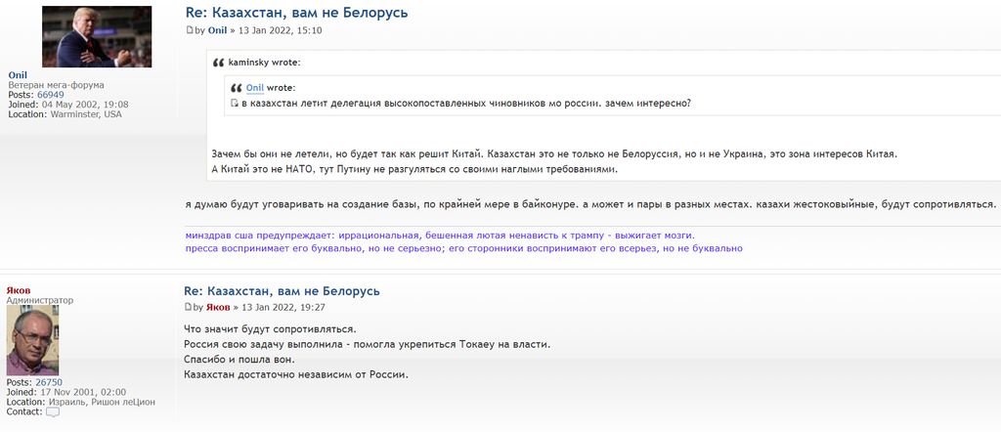Click 'Ветеран мега-форума' rank text
This screenshot has height=432, width=1001.
(56, 85)
